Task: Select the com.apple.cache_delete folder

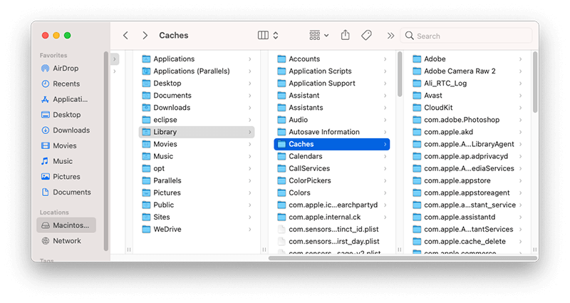Action: coord(467,242)
